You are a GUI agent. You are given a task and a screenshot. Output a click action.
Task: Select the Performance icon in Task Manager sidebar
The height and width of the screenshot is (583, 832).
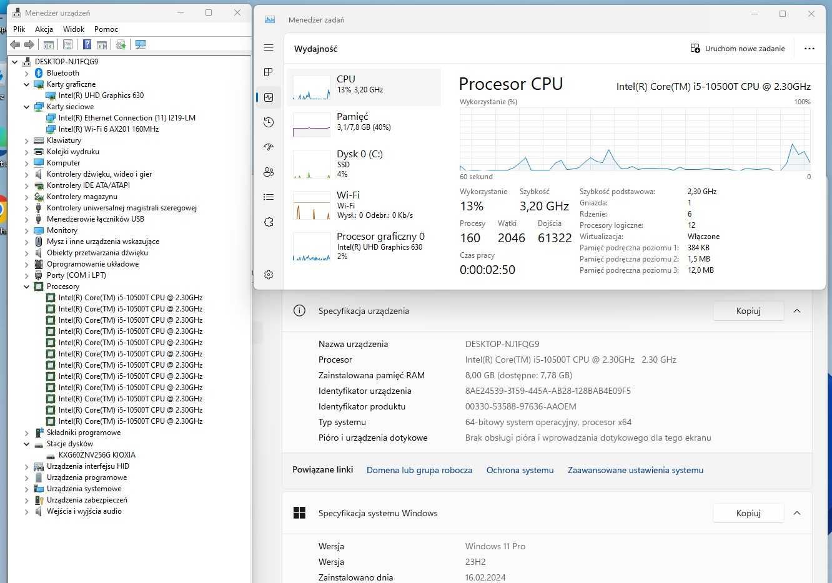[269, 97]
